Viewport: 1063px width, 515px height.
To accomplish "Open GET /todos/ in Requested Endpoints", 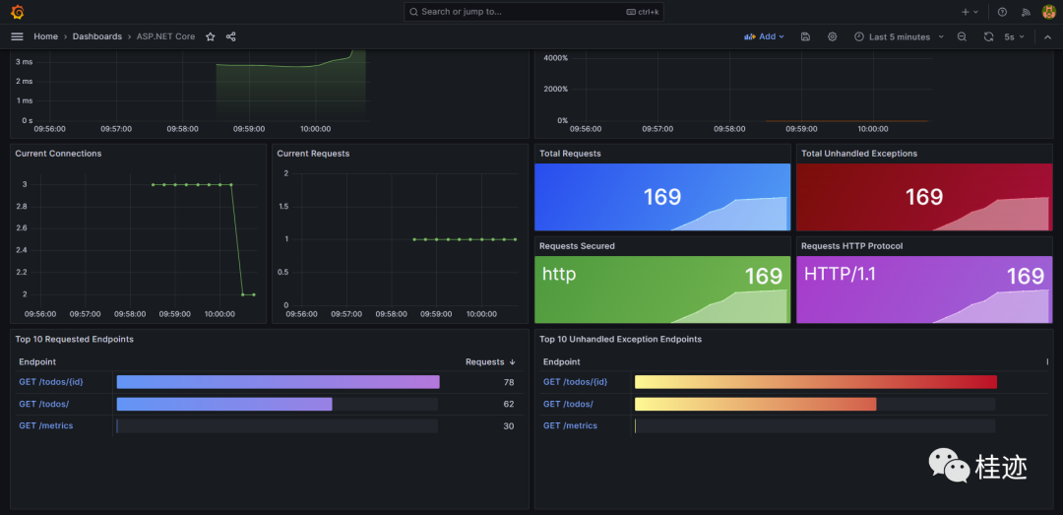I will click(44, 404).
